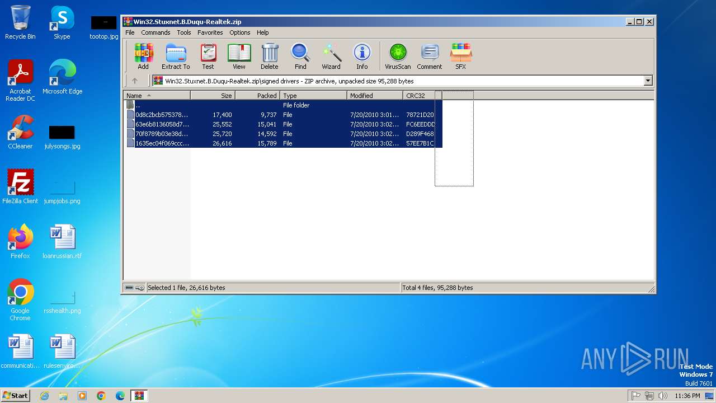Sort by the Name column header
The image size is (716, 403).
point(157,96)
